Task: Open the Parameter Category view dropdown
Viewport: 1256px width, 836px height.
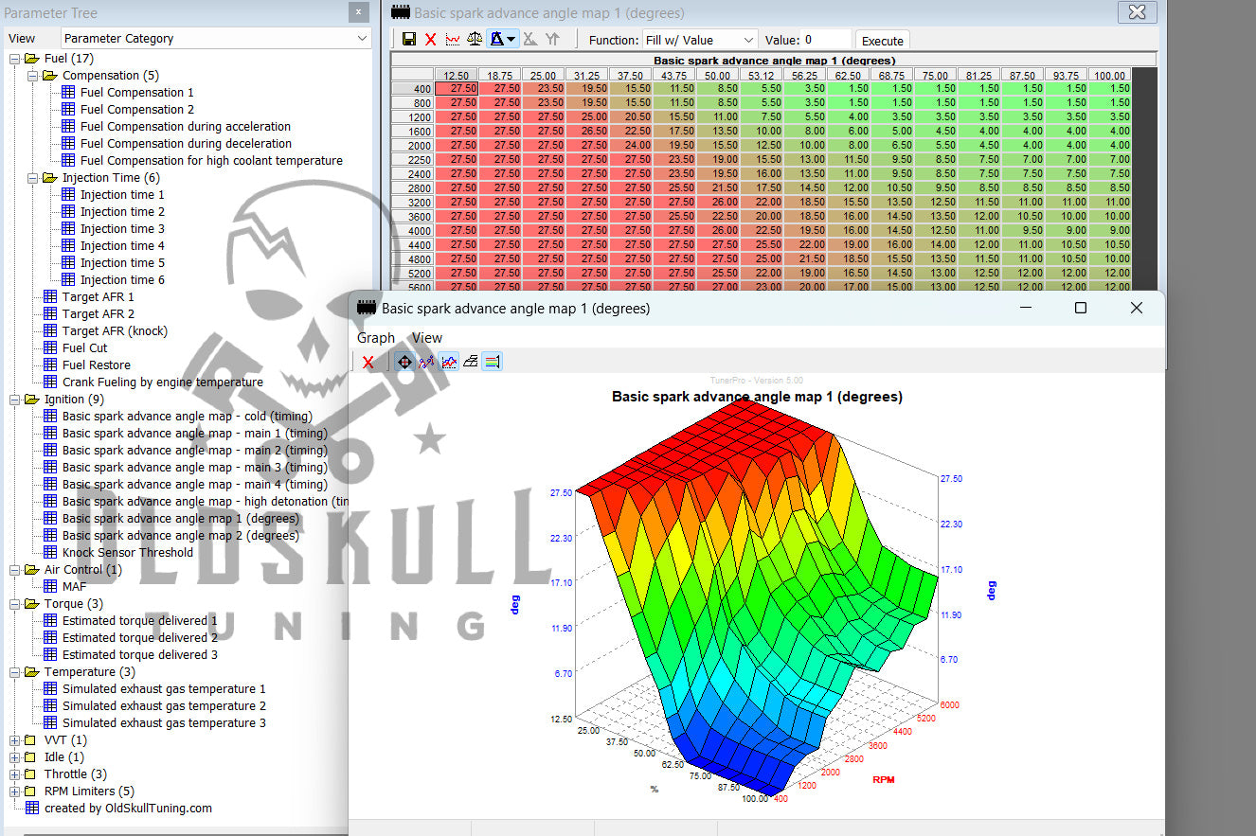Action: (216, 39)
